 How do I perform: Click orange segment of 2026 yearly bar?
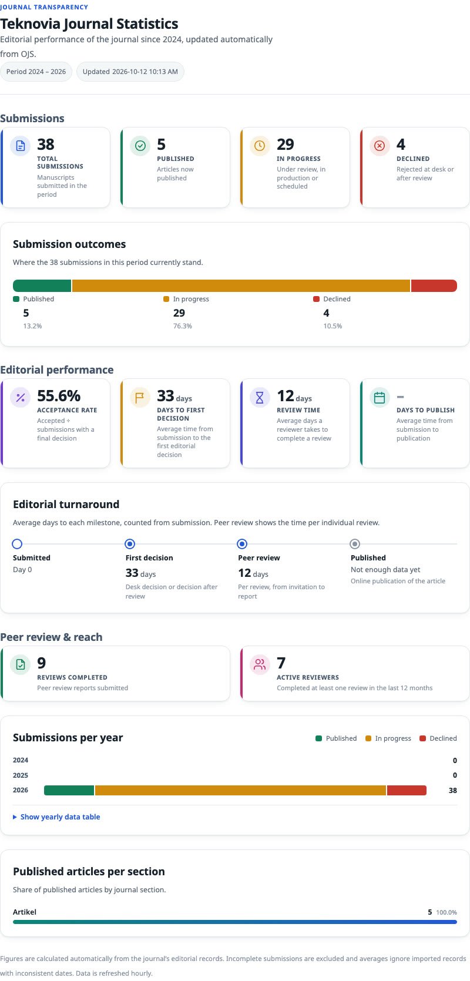[240, 791]
